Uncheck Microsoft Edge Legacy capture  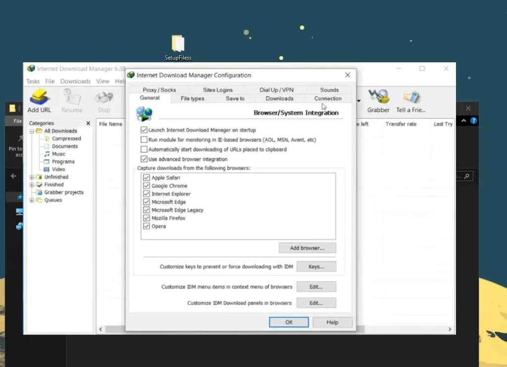(x=147, y=210)
